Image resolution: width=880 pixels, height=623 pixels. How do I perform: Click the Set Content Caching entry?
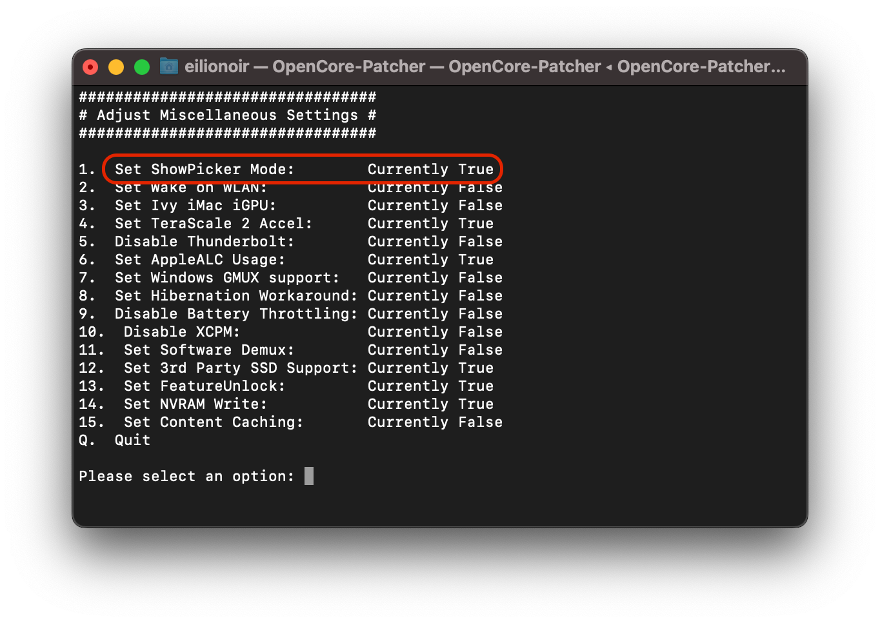click(x=213, y=422)
